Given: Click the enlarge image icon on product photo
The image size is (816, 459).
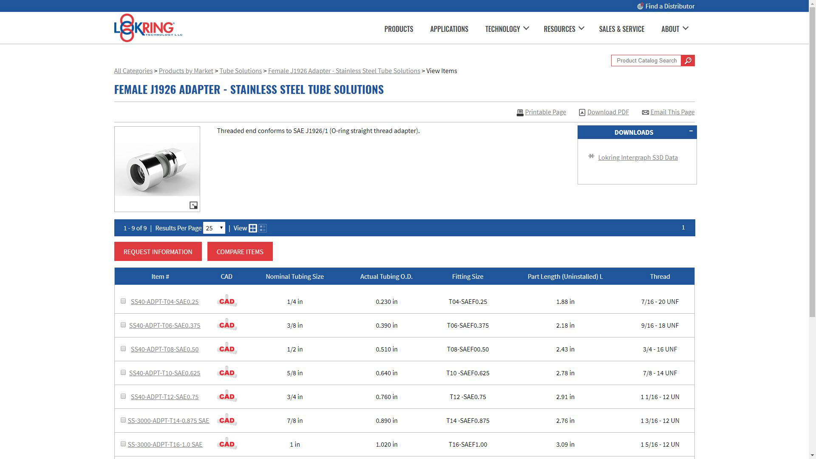Looking at the screenshot, I should [x=193, y=206].
